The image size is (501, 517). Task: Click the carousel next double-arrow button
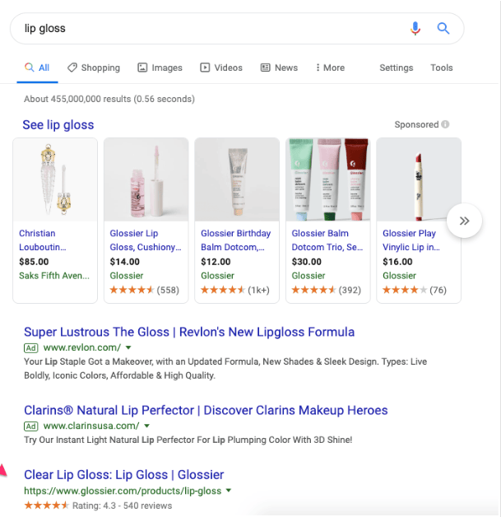pyautogui.click(x=464, y=221)
